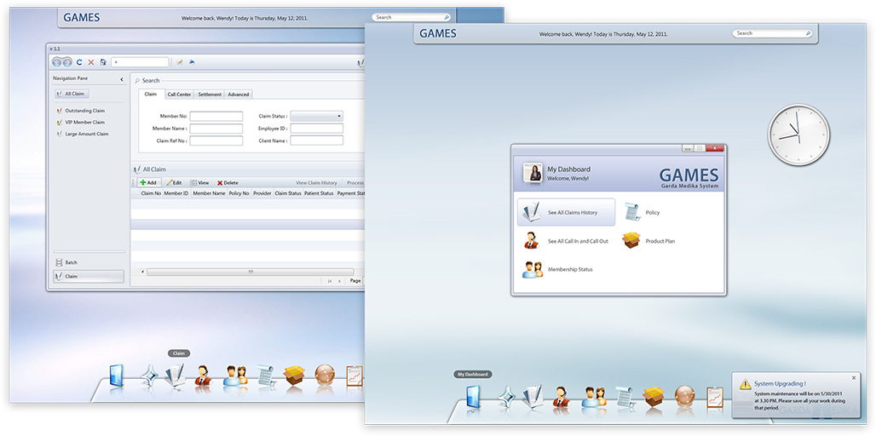Click the Member No input field

[x=216, y=117]
